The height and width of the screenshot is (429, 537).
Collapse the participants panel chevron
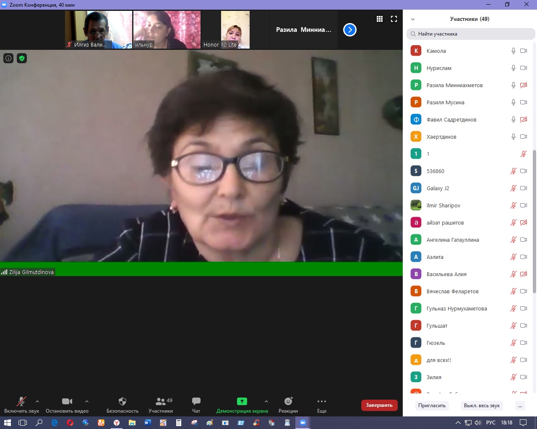pos(413,19)
